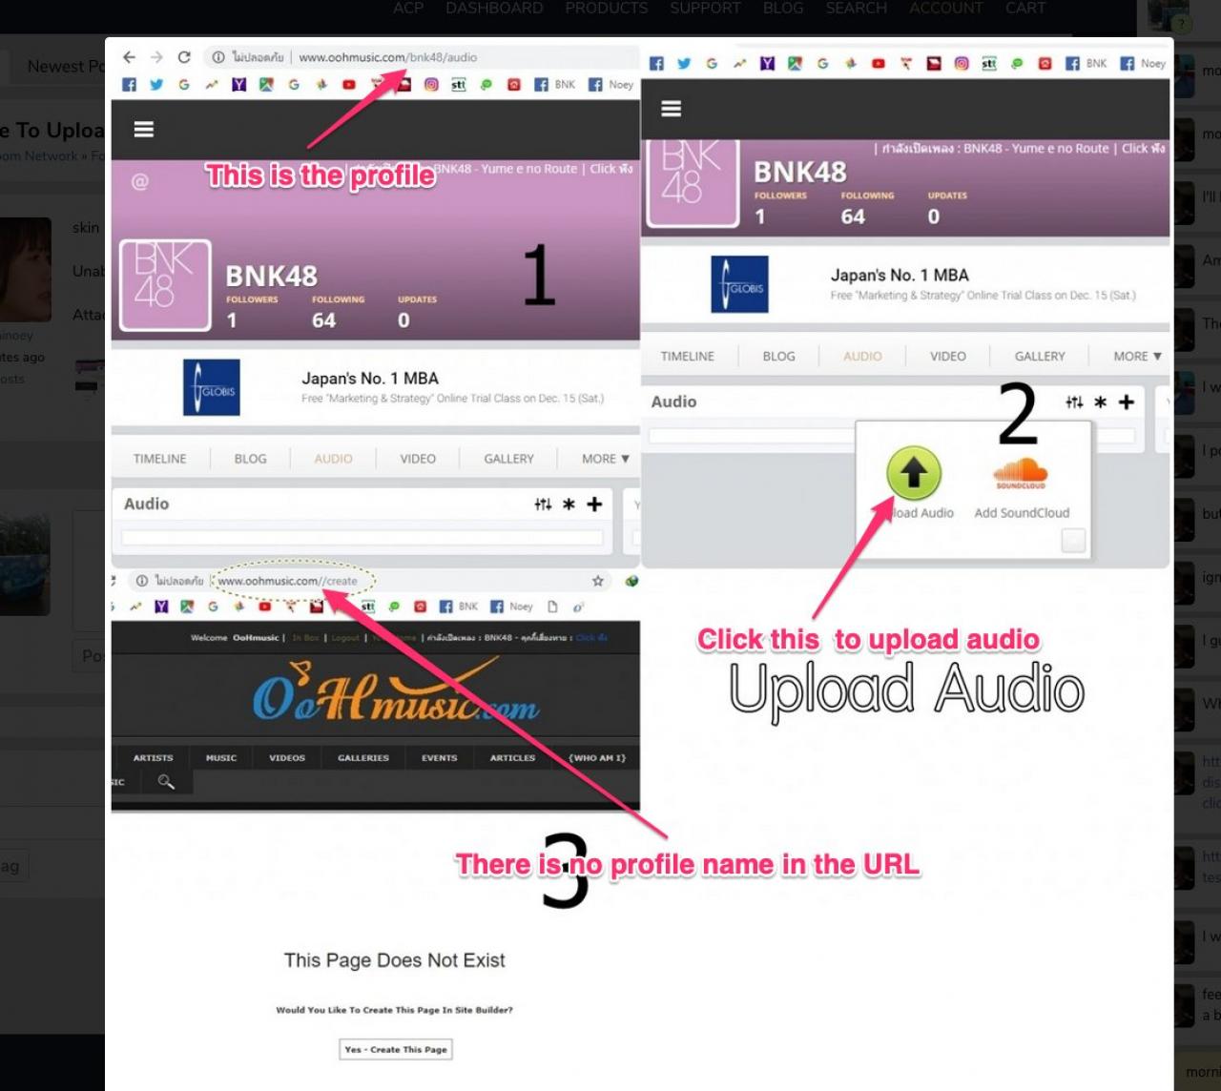
Task: Open CART in the dimmed top navigation
Action: coord(1025,9)
